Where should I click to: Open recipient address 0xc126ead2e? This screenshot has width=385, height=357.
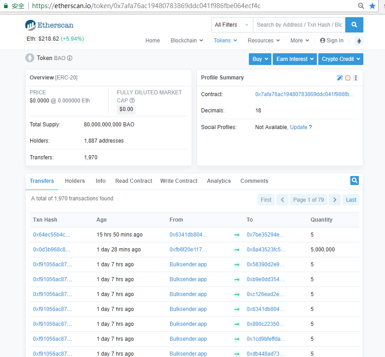pyautogui.click(x=265, y=294)
